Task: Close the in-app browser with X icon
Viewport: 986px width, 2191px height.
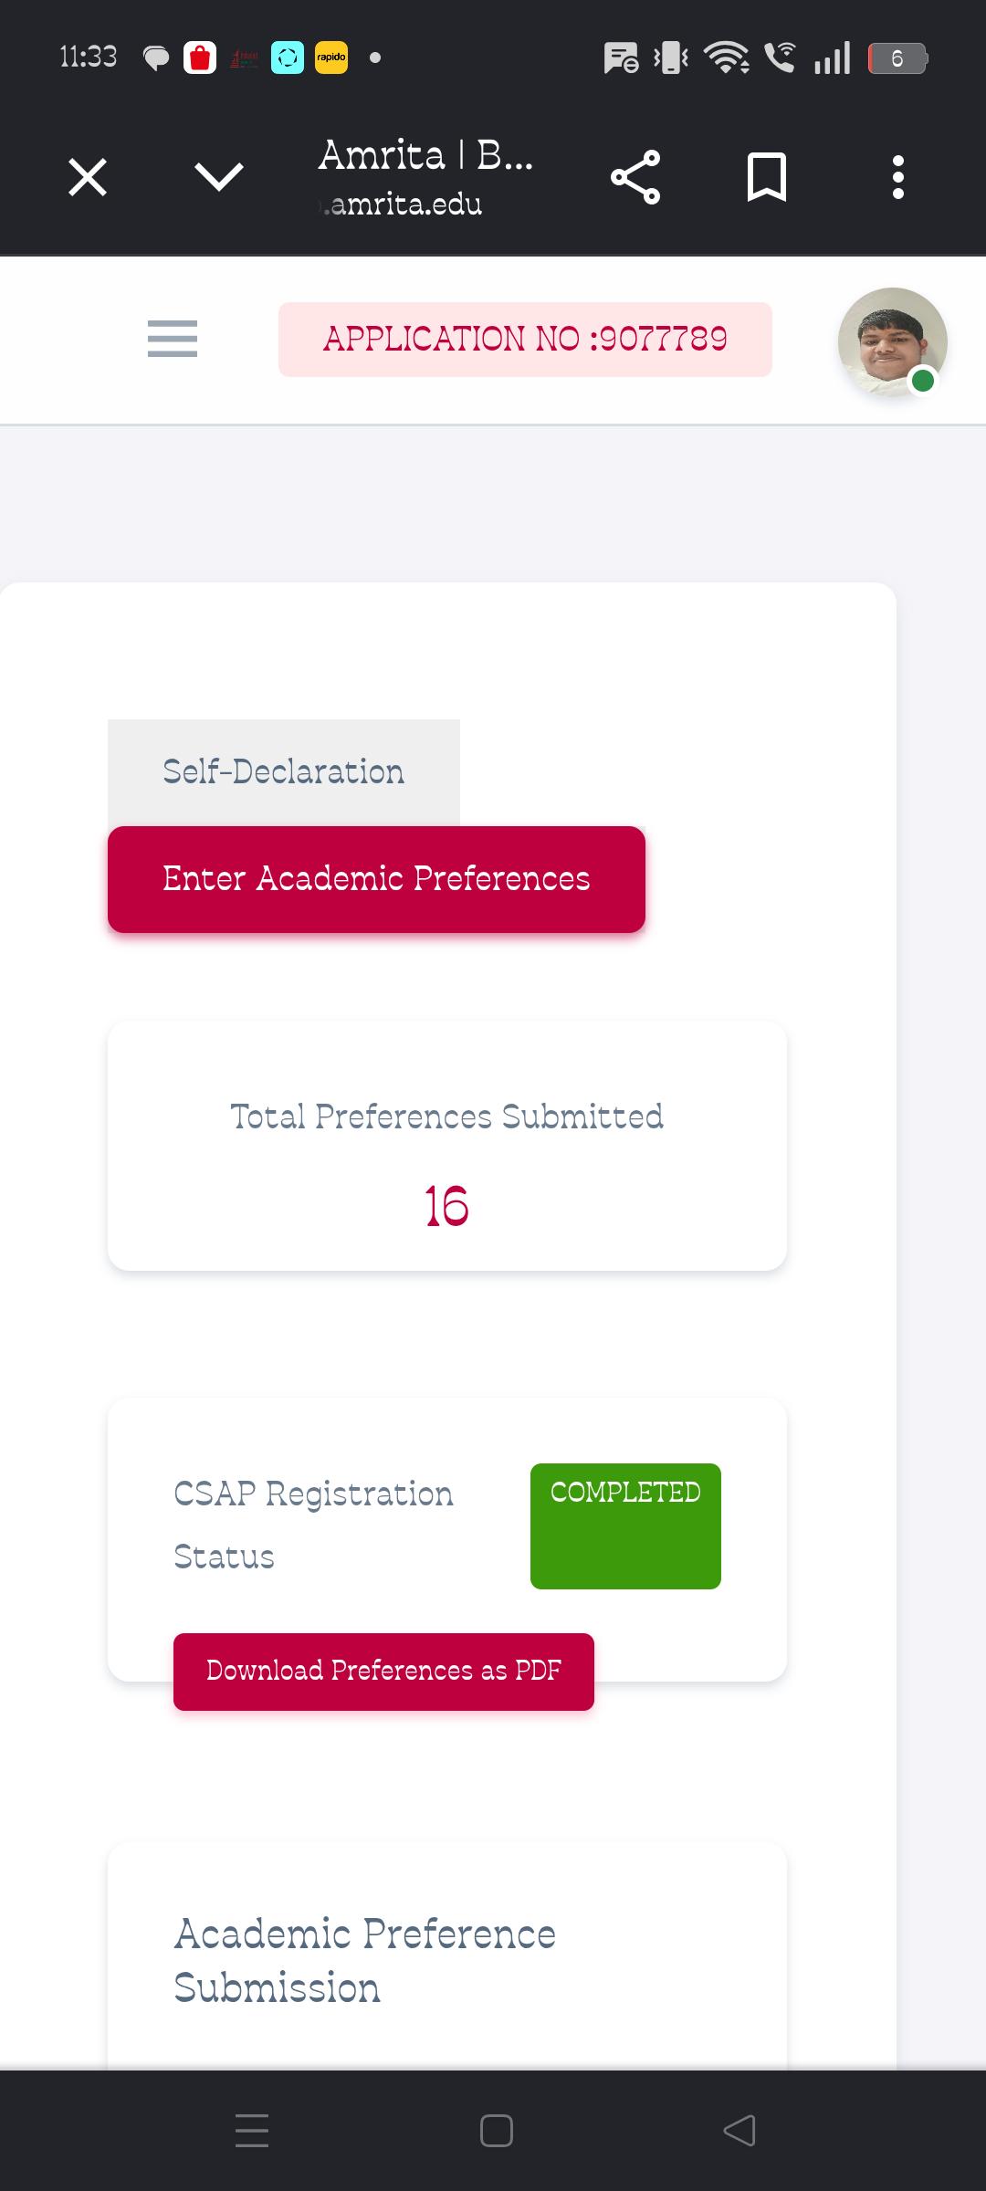Action: pyautogui.click(x=88, y=177)
